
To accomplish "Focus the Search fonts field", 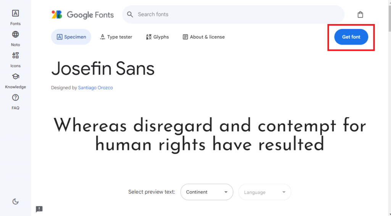I will (x=233, y=15).
